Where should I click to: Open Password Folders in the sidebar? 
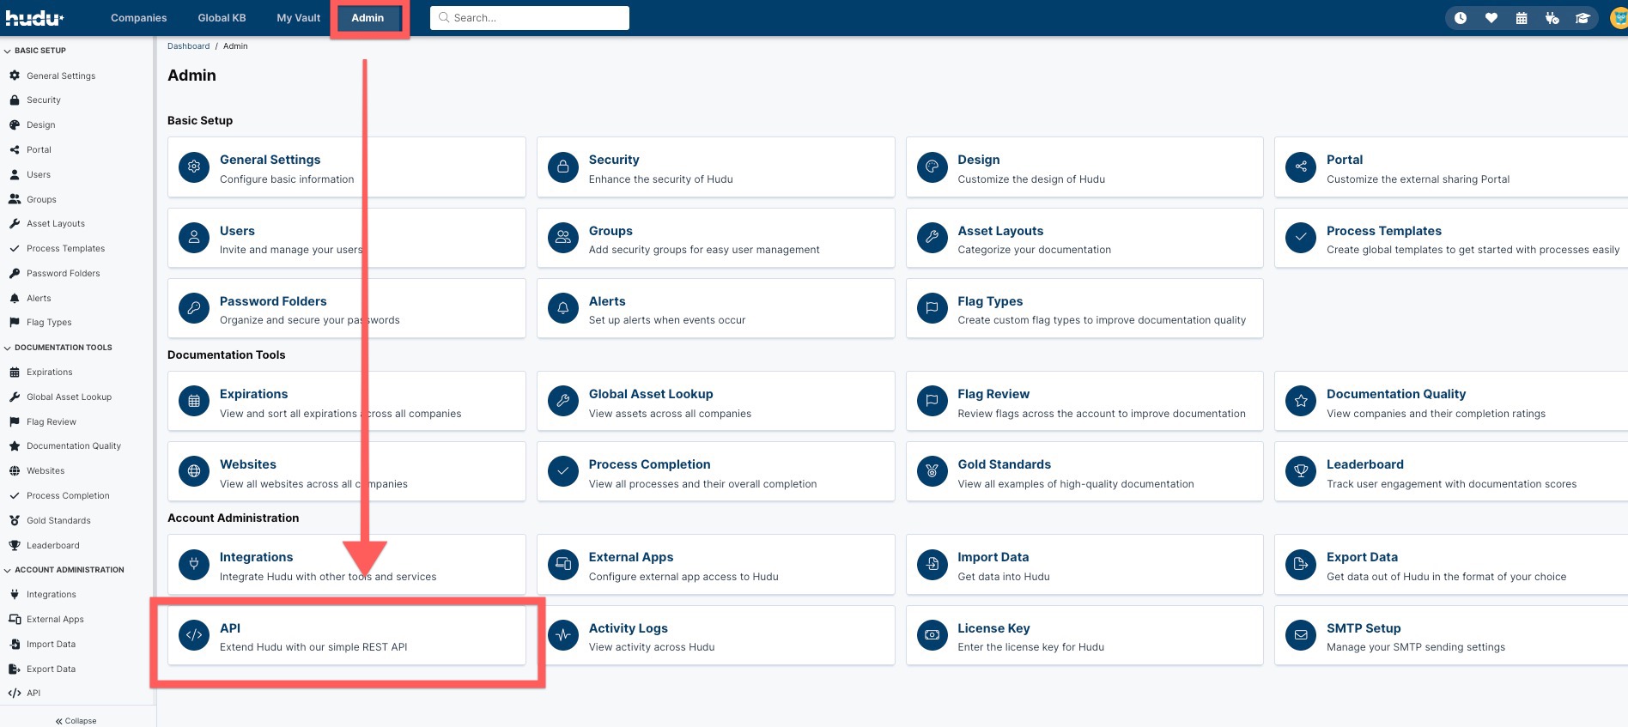point(63,273)
